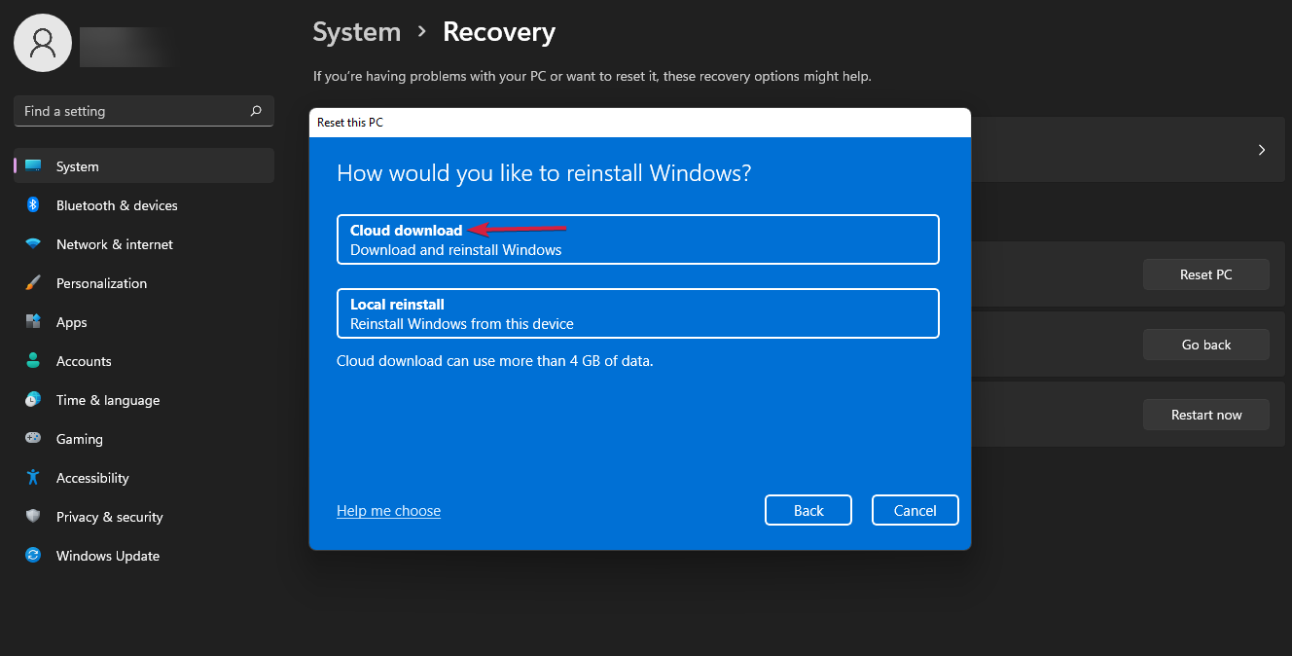Click the Gaming controller icon
The width and height of the screenshot is (1292, 656).
[34, 439]
